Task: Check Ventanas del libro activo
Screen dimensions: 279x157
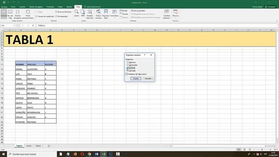Action: [126, 74]
